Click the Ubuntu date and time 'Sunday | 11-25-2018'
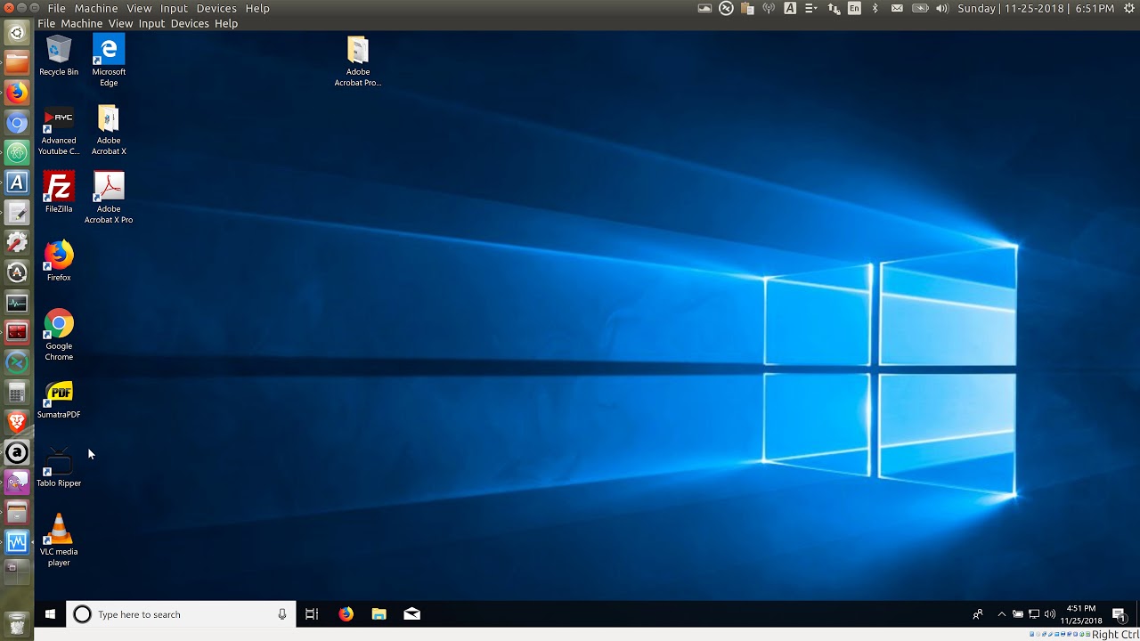This screenshot has width=1140, height=641. (x=1036, y=8)
